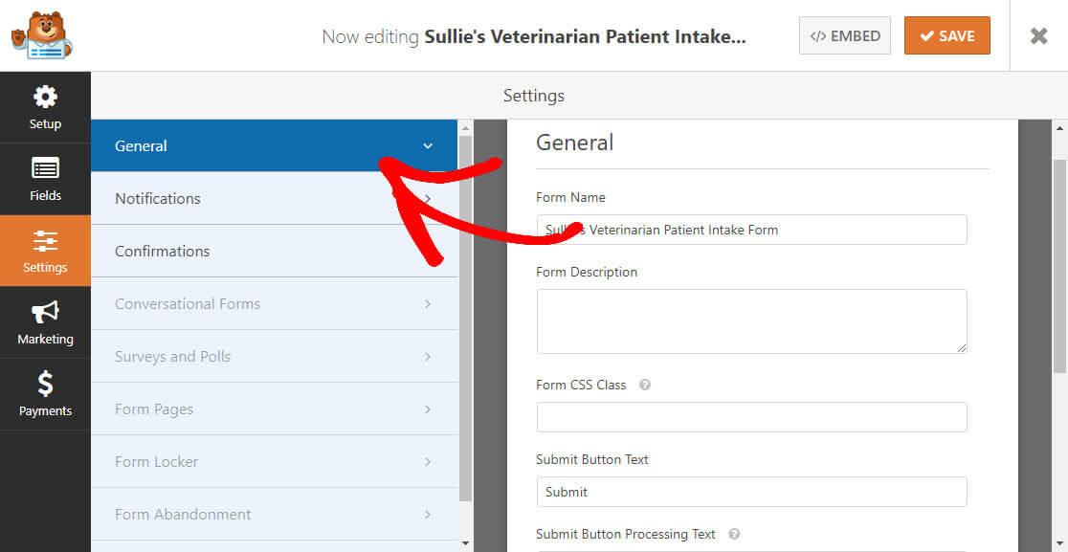The width and height of the screenshot is (1068, 552).
Task: Close the form builder with the X
Action: pyautogui.click(x=1039, y=35)
